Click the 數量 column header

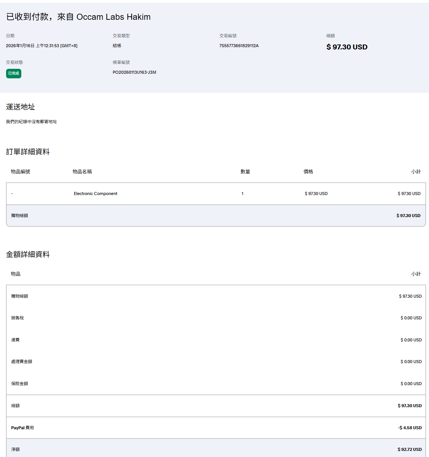(x=245, y=172)
